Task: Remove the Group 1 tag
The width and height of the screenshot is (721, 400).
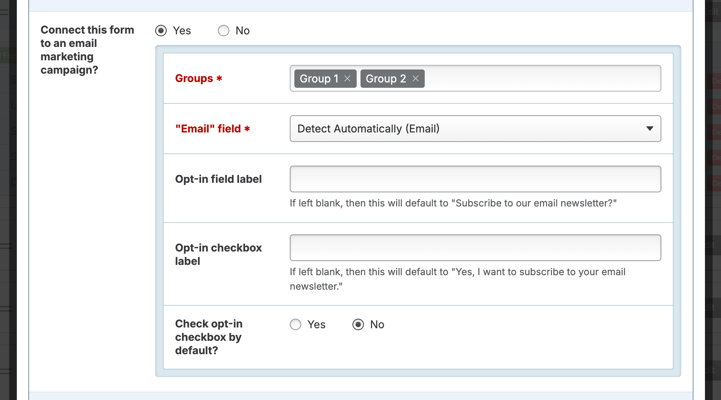Action: (x=348, y=79)
